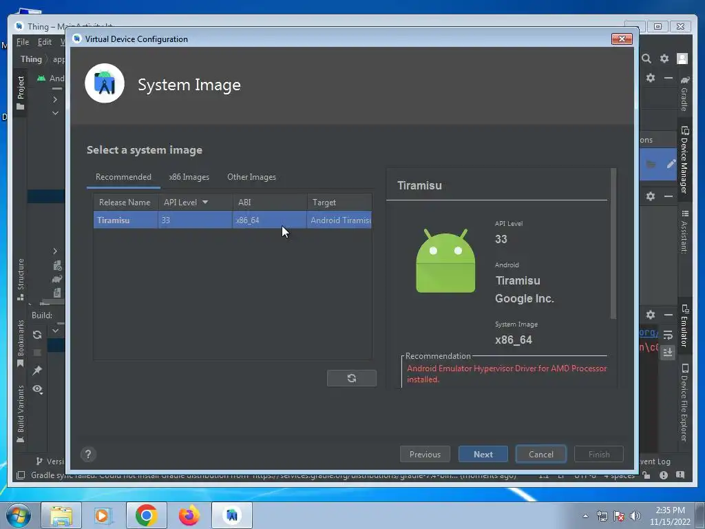705x529 pixels.
Task: Click the Android Studio taskbar icon
Action: coord(232,515)
